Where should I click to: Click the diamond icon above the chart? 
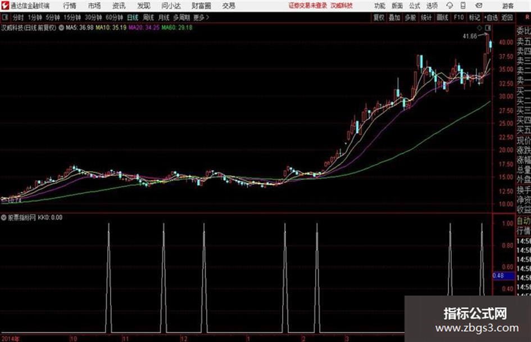479,28
